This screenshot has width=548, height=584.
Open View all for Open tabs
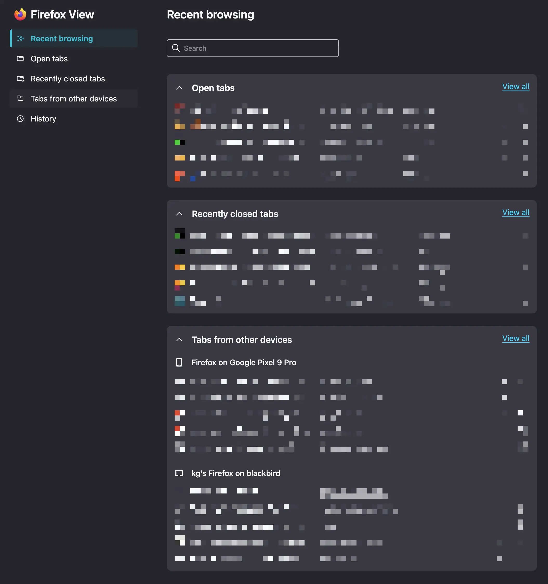click(x=516, y=86)
